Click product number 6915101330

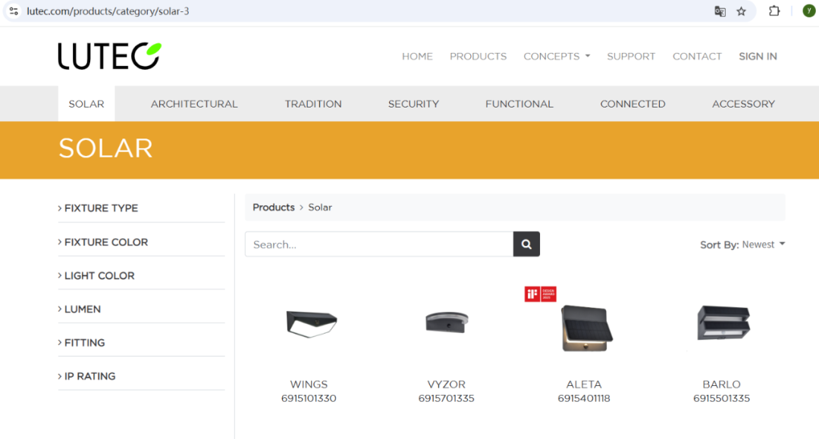pyautogui.click(x=309, y=398)
